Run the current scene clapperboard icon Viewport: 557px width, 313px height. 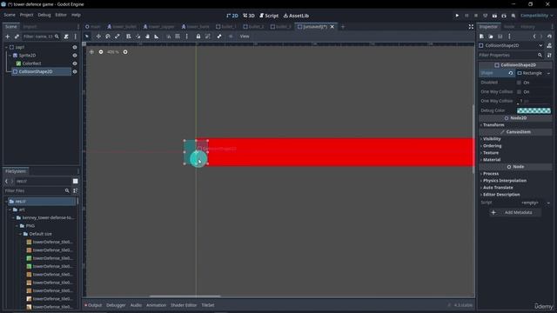(x=494, y=16)
